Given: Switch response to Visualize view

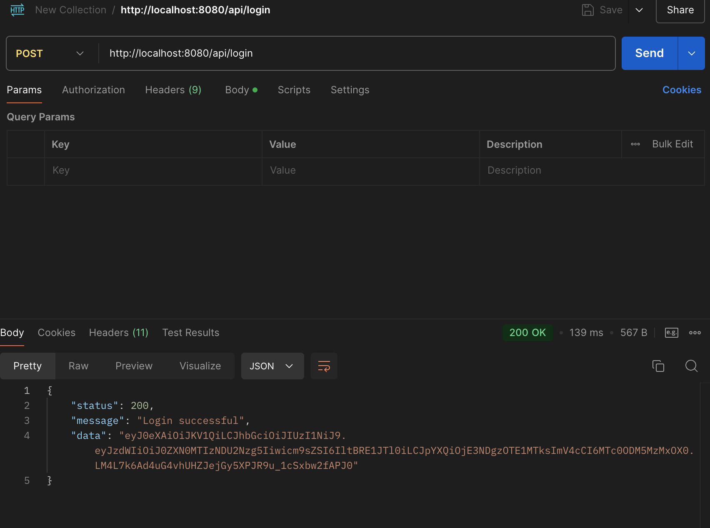Looking at the screenshot, I should [x=200, y=366].
